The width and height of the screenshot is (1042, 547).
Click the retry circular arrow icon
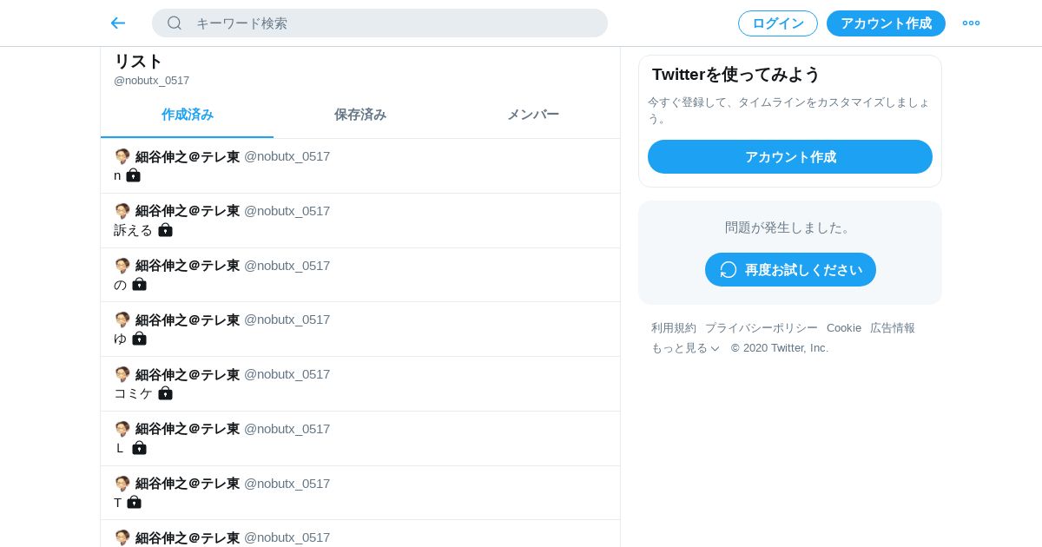(729, 270)
